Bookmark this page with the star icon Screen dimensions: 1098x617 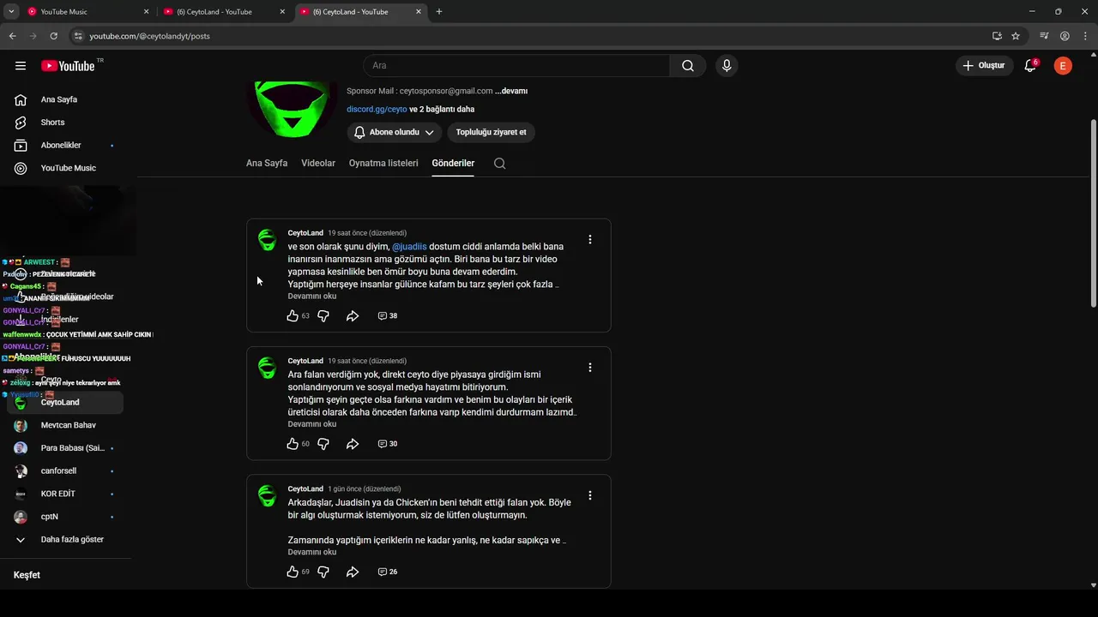click(1016, 36)
